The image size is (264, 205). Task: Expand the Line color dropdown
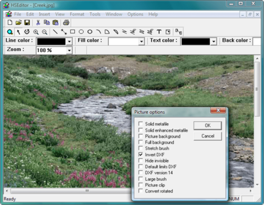point(69,42)
